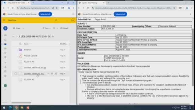The height and width of the screenshot is (110, 195).
Task: Open the OneDrive account avatar
Action: (73, 20)
